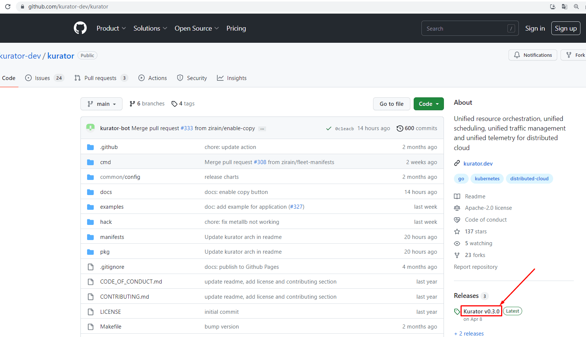The width and height of the screenshot is (586, 337).
Task: Click the distributed-cloud topic tag
Action: tap(529, 179)
